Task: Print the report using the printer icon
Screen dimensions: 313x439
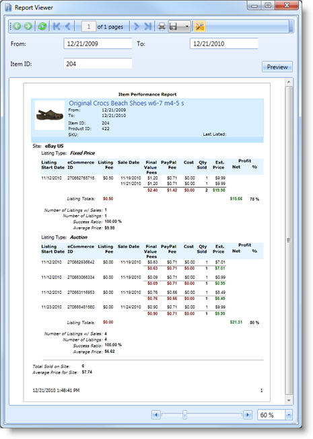Action: pos(162,27)
